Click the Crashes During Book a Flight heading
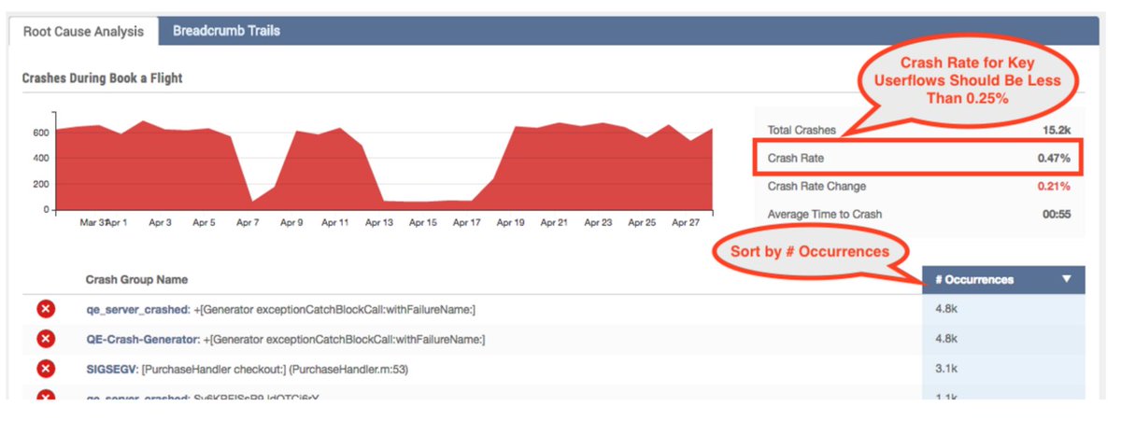1121x421 pixels. [x=102, y=78]
